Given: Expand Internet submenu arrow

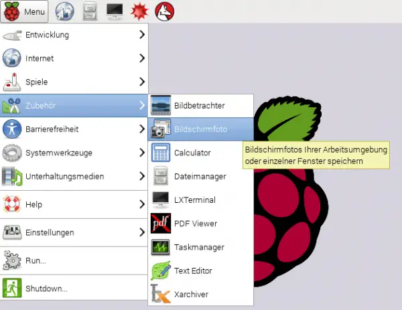Looking at the screenshot, I should point(142,58).
